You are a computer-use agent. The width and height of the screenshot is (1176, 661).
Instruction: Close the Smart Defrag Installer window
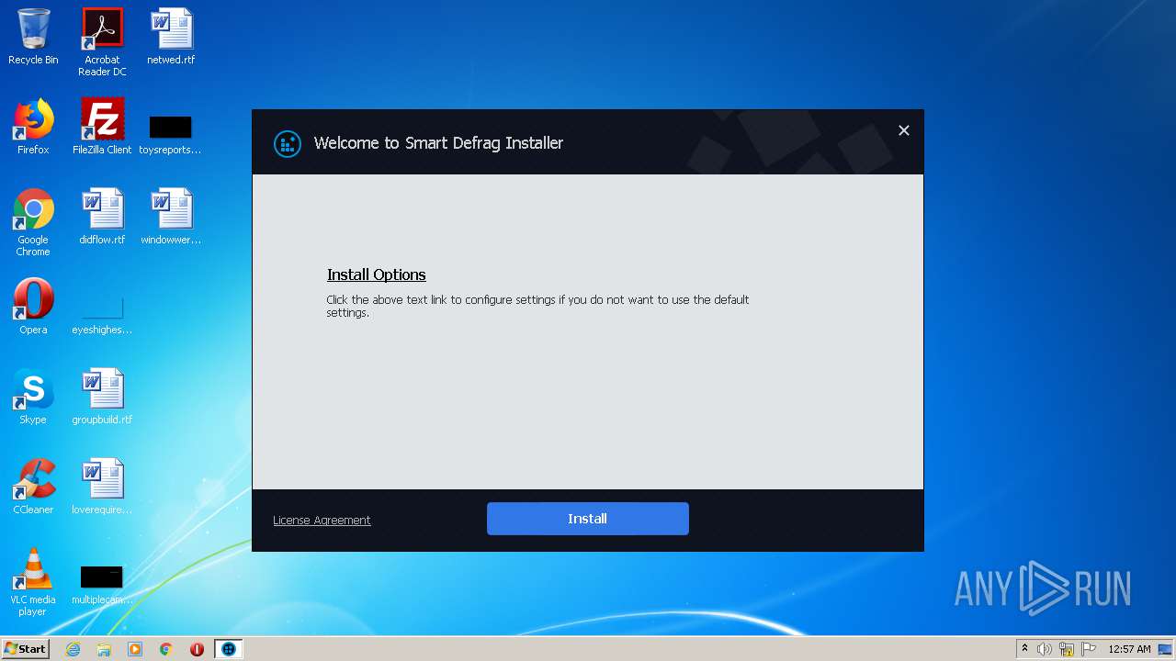click(904, 130)
